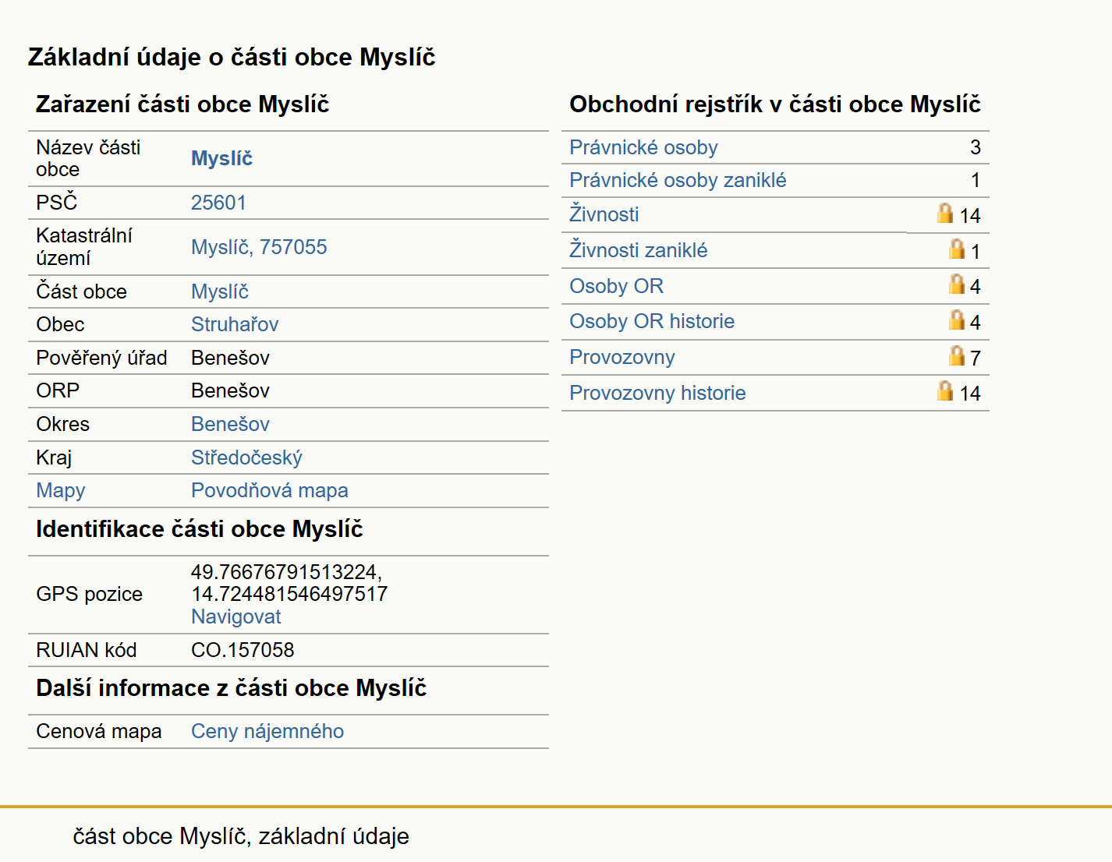
Task: Click Navigovat under GPS coordinates
Action: click(x=236, y=616)
